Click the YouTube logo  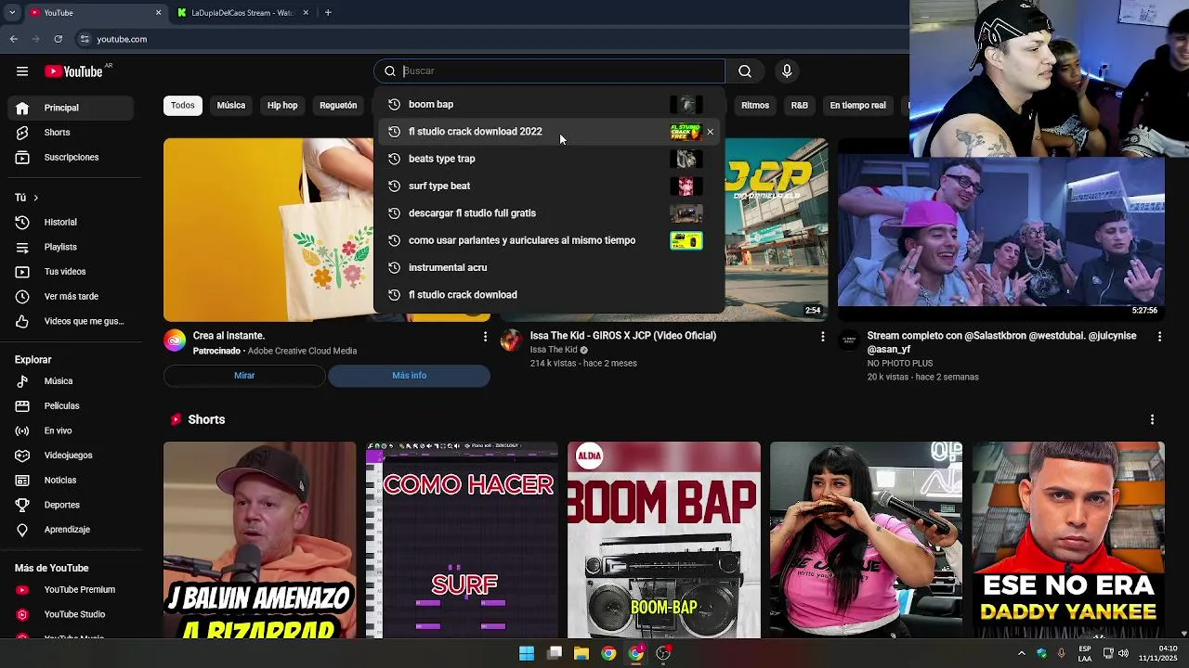74,71
